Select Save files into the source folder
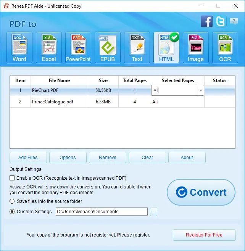This screenshot has width=245, height=251. coord(12,201)
